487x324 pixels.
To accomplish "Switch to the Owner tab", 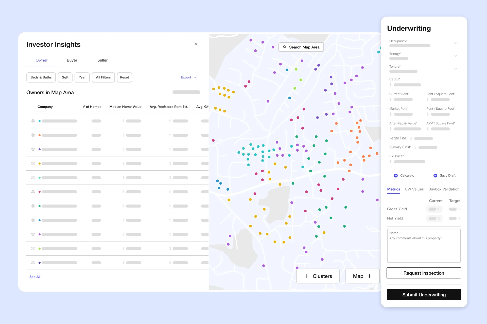I will click(x=42, y=60).
